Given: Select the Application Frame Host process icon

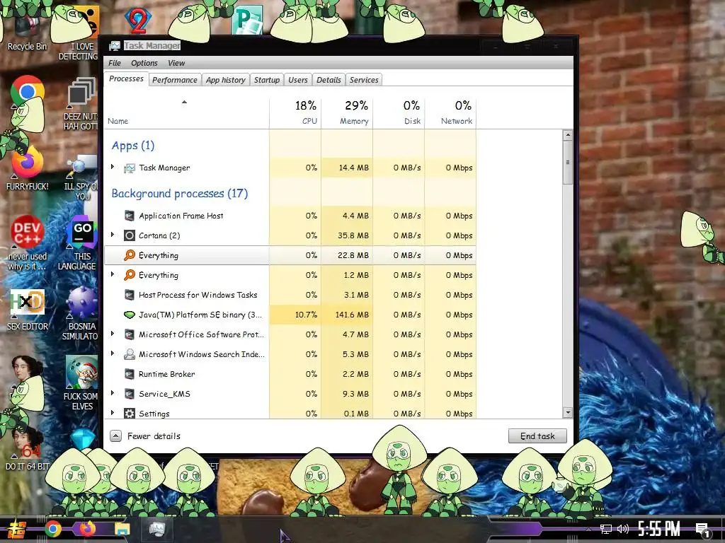Looking at the screenshot, I should (x=130, y=216).
